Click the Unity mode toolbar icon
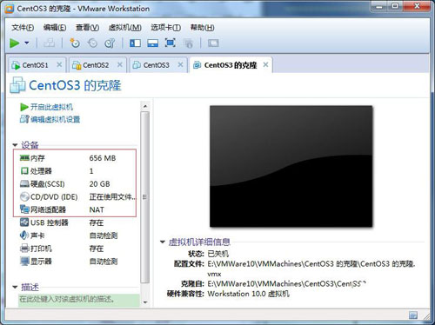Viewport: 435px width, 325px height. [188, 43]
